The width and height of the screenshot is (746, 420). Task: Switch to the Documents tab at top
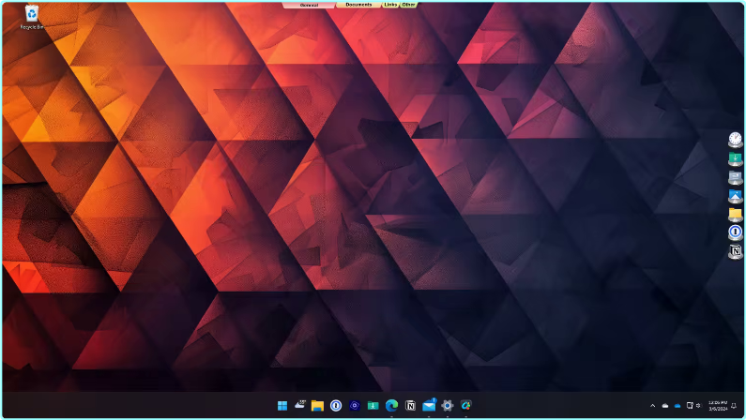click(x=358, y=5)
